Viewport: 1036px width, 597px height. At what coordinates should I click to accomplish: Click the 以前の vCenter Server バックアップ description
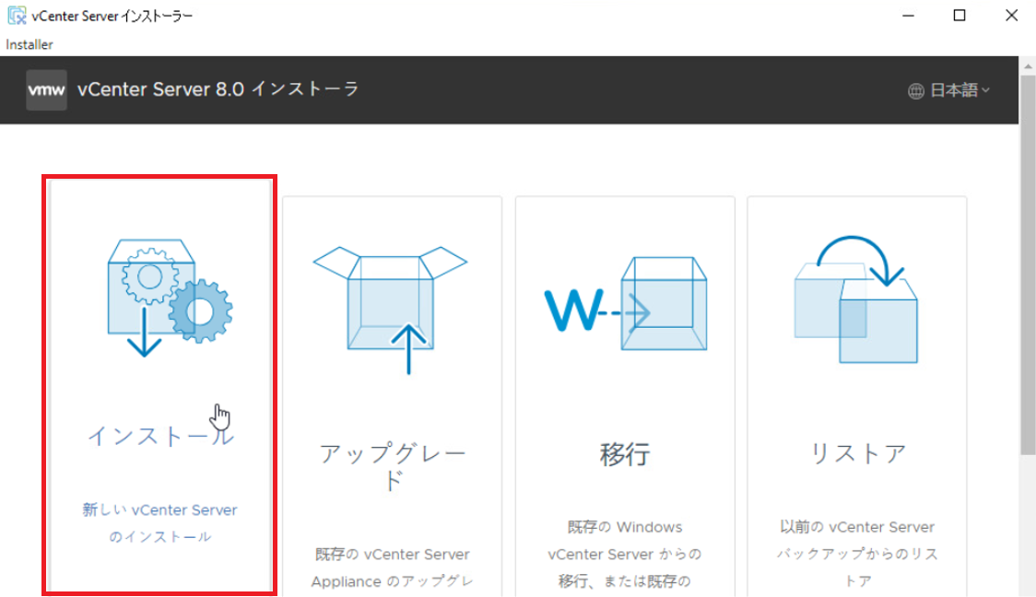[857, 554]
